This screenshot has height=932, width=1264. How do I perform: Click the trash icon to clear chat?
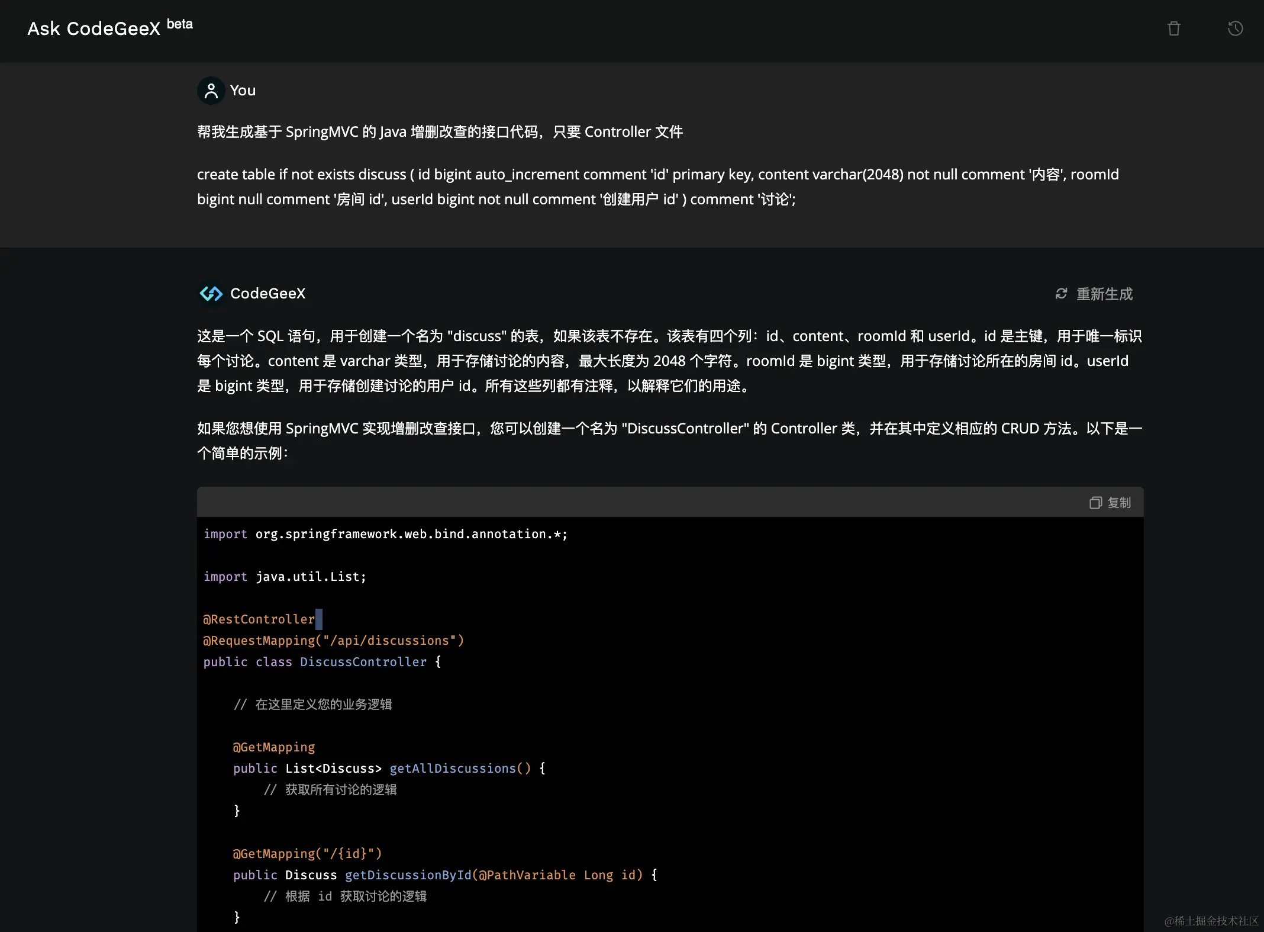coord(1174,28)
